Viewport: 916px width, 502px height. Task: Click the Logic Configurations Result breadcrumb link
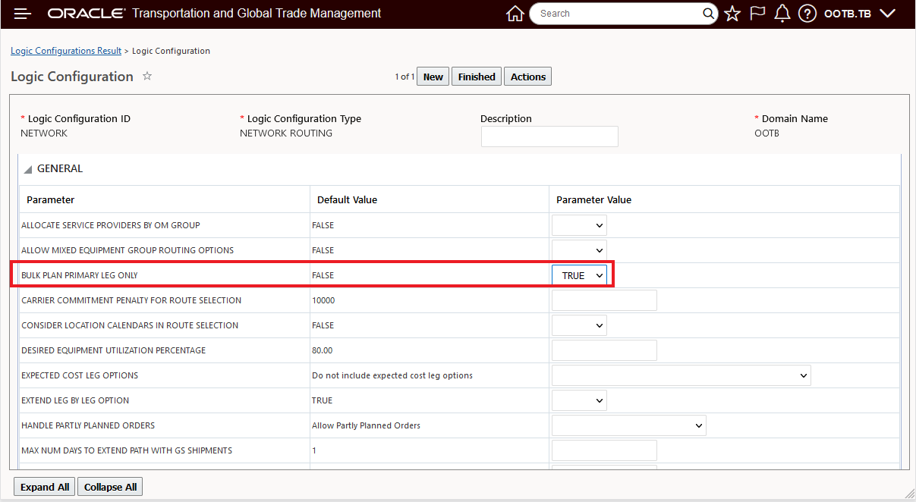[66, 51]
